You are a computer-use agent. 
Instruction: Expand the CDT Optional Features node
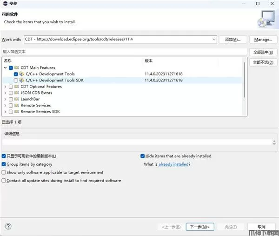pos(5,87)
